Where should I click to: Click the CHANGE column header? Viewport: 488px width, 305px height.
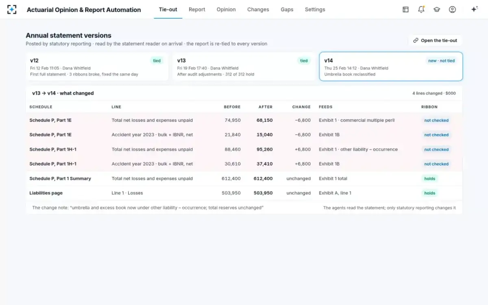tap(301, 107)
